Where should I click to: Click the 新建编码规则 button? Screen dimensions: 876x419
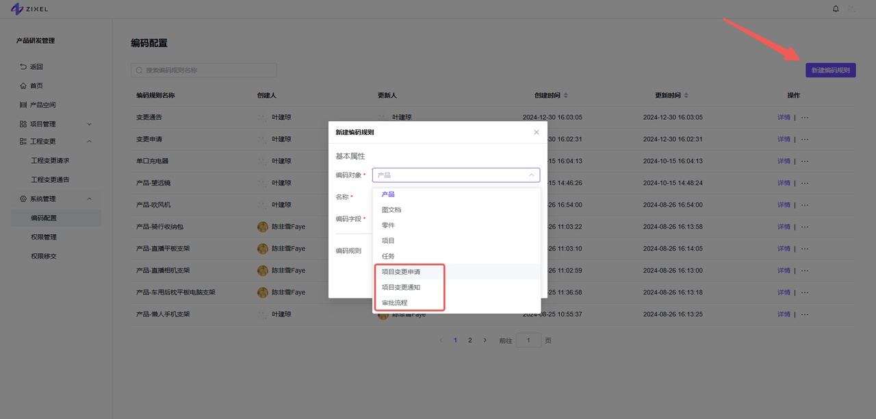click(830, 70)
